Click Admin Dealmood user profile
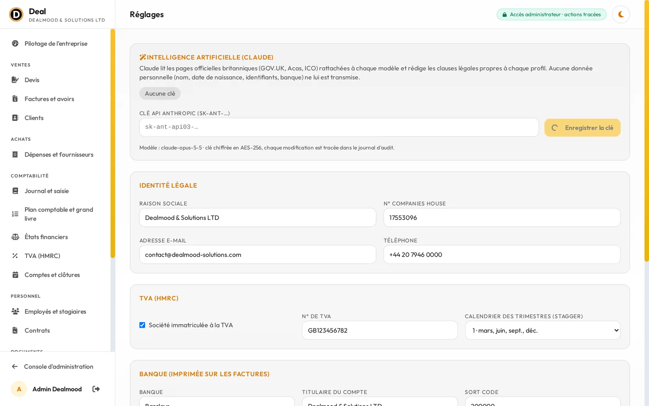Image resolution: width=649 pixels, height=406 pixels. click(x=57, y=389)
